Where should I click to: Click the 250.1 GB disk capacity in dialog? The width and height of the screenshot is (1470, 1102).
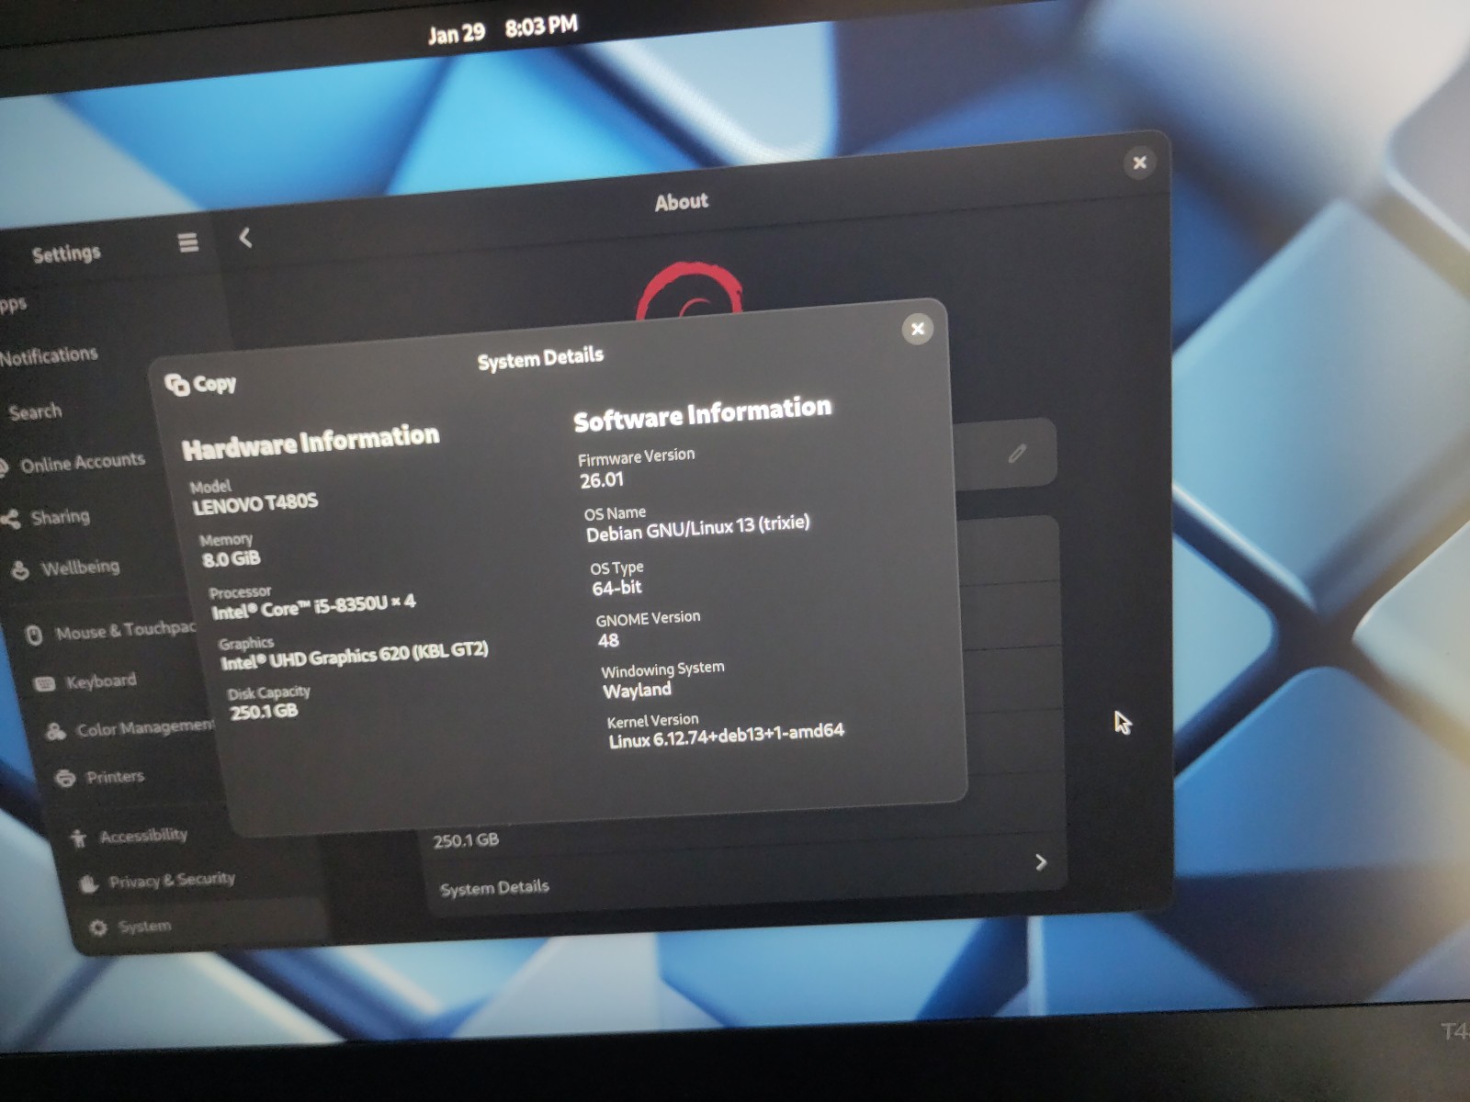pos(264,712)
